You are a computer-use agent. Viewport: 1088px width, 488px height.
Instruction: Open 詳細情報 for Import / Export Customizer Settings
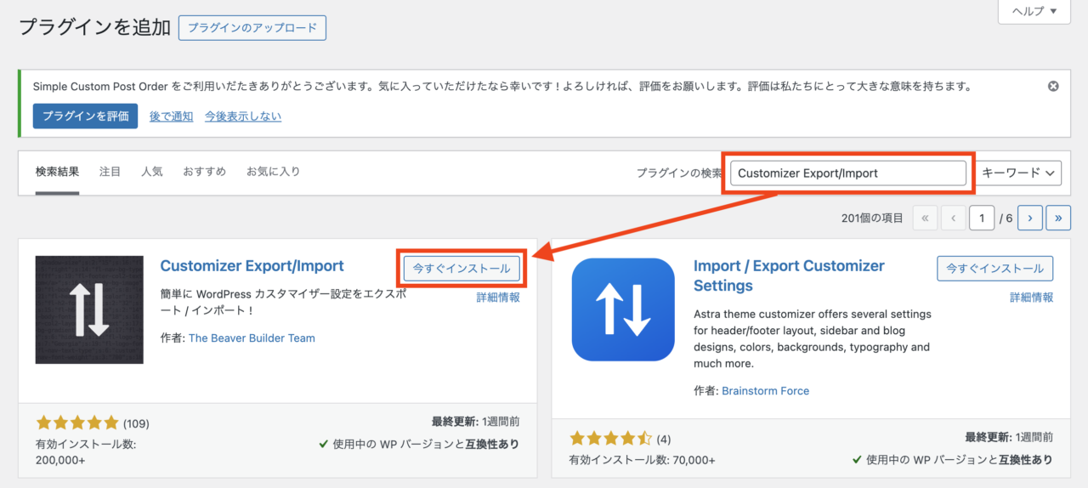(1032, 298)
